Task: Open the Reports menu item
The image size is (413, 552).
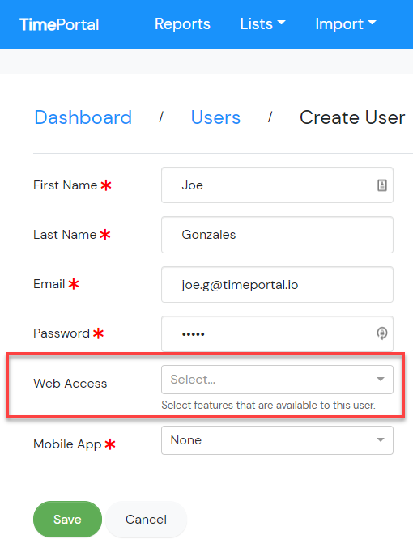Action: point(182,24)
